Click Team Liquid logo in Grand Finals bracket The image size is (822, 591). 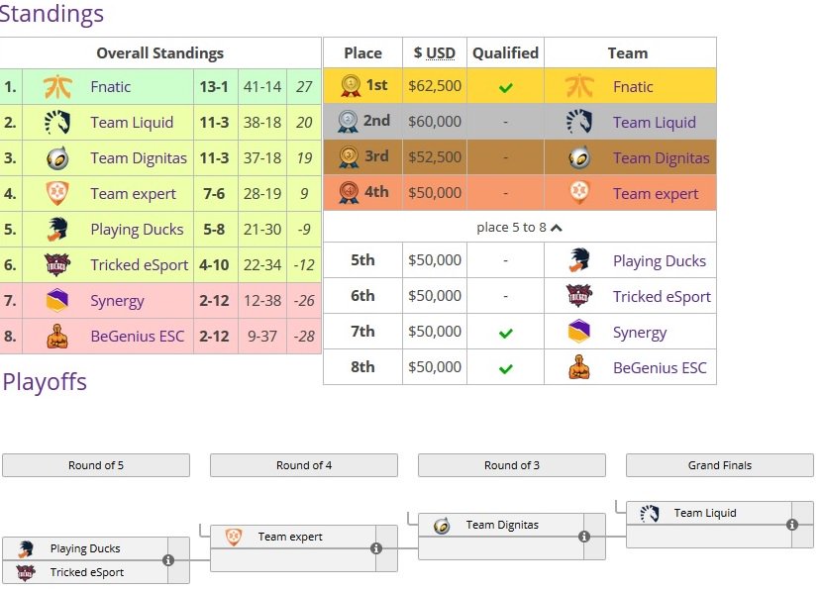(650, 513)
